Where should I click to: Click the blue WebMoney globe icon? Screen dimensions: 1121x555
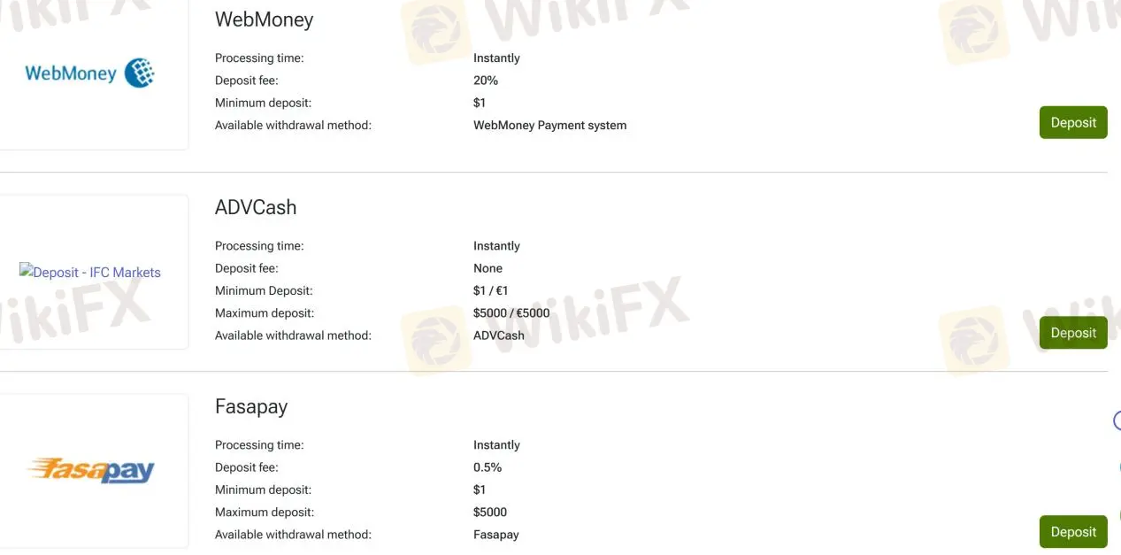pos(140,73)
